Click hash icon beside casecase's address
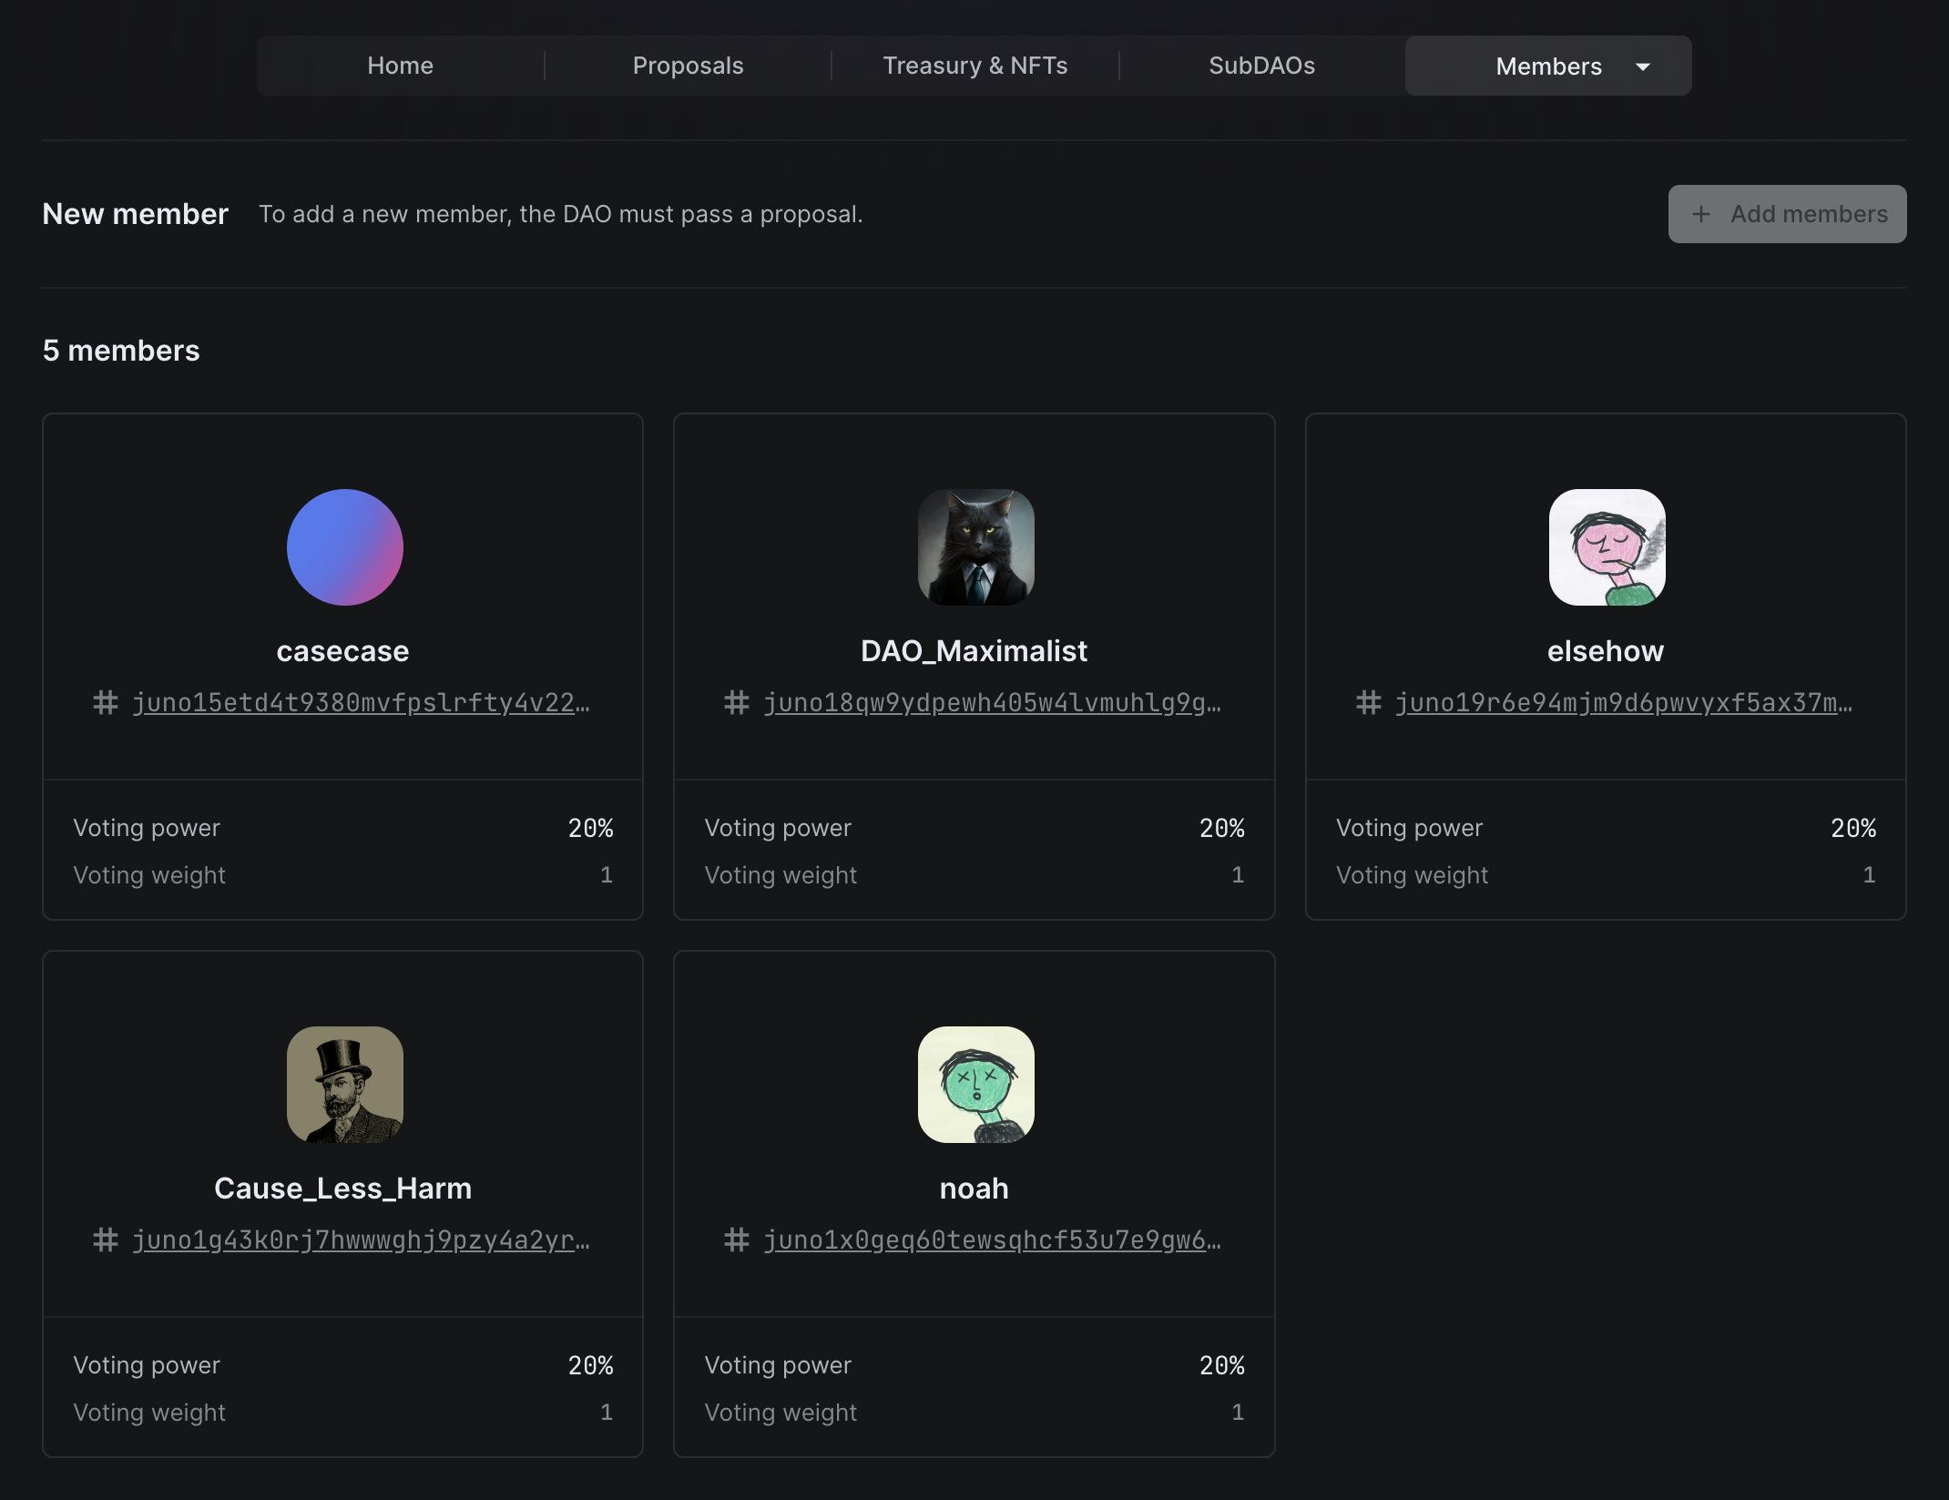The image size is (1949, 1500). pyautogui.click(x=106, y=702)
